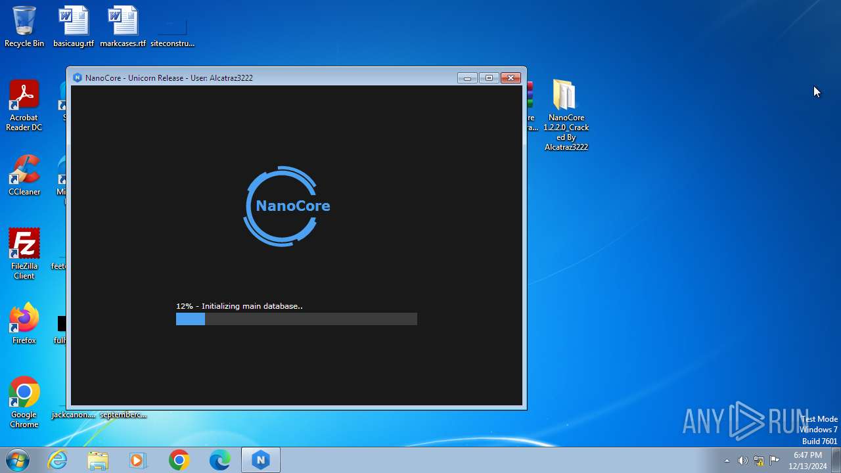The image size is (841, 473).
Task: Open the clock showing 6:47 PM
Action: [x=807, y=461]
